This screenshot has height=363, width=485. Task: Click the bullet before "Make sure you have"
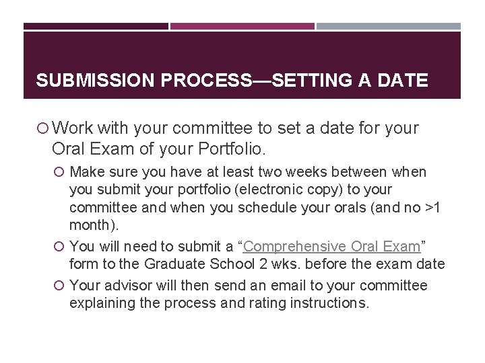(x=61, y=172)
